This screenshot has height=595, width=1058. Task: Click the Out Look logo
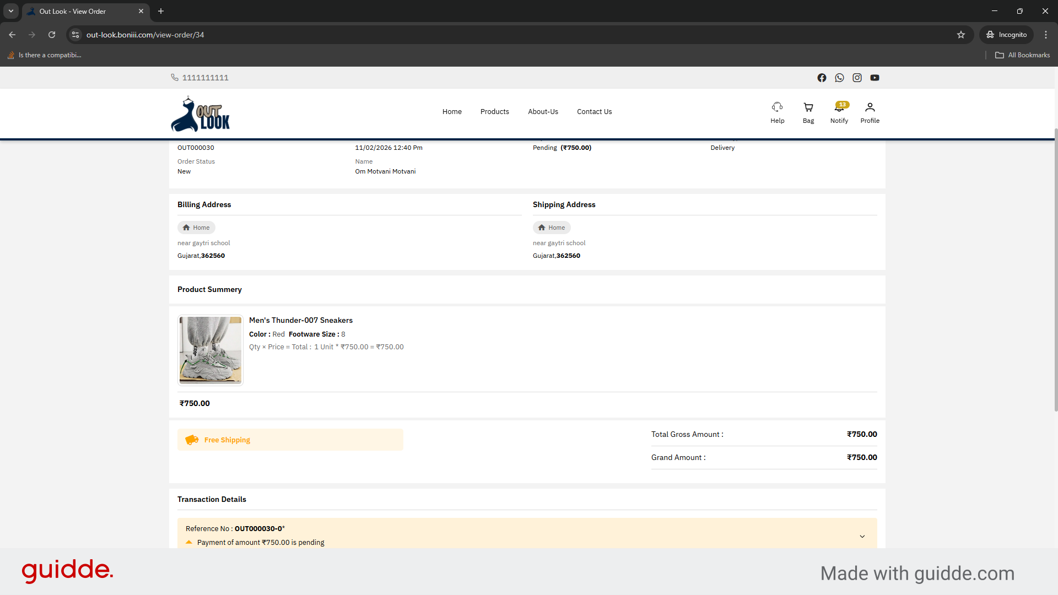(x=201, y=115)
